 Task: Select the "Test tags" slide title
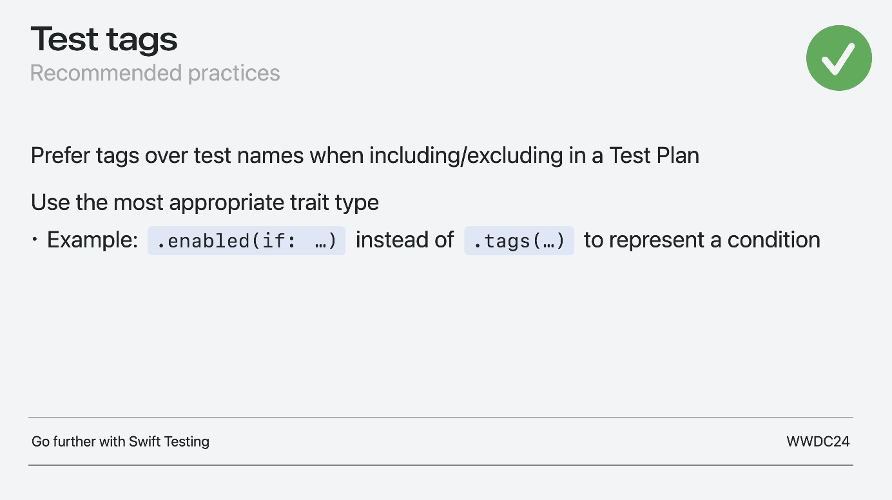104,39
